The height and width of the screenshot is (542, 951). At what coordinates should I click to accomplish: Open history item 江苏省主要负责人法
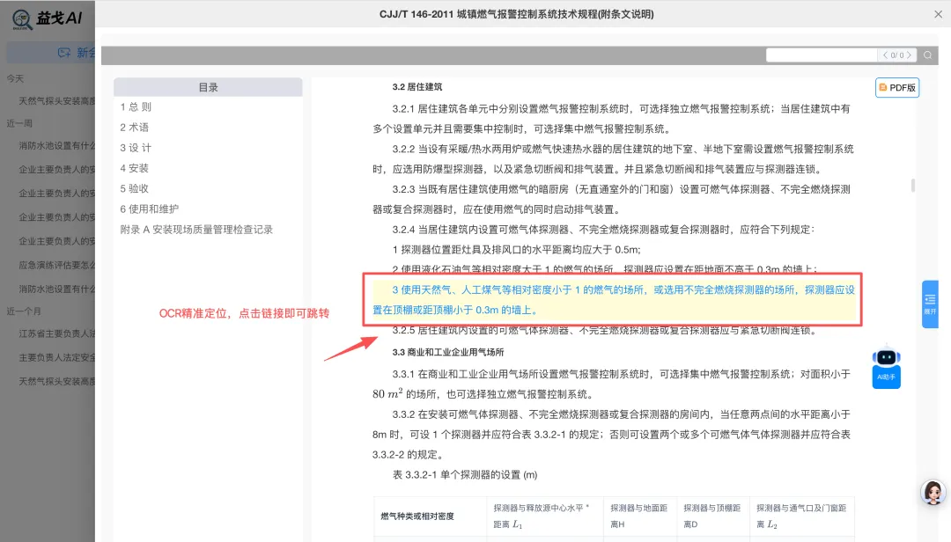[x=57, y=333]
